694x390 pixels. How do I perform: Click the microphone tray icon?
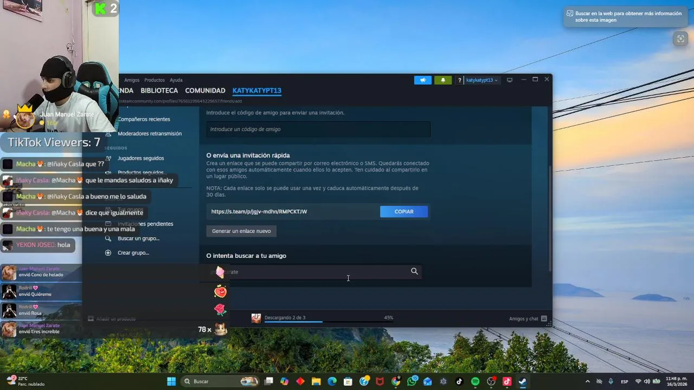point(611,381)
